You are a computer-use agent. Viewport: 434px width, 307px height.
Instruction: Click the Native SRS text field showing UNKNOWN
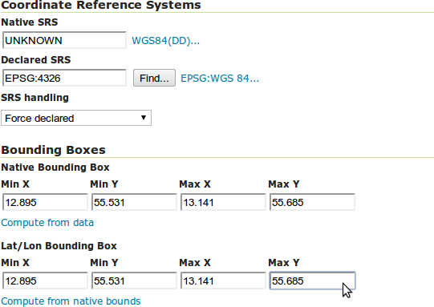[x=64, y=40]
